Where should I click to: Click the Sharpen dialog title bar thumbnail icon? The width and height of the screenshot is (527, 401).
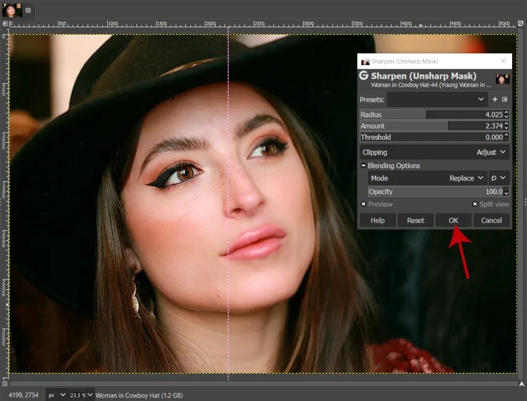click(365, 61)
